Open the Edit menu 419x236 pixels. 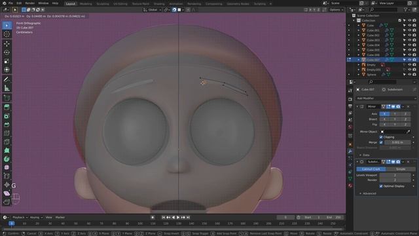coord(19,3)
